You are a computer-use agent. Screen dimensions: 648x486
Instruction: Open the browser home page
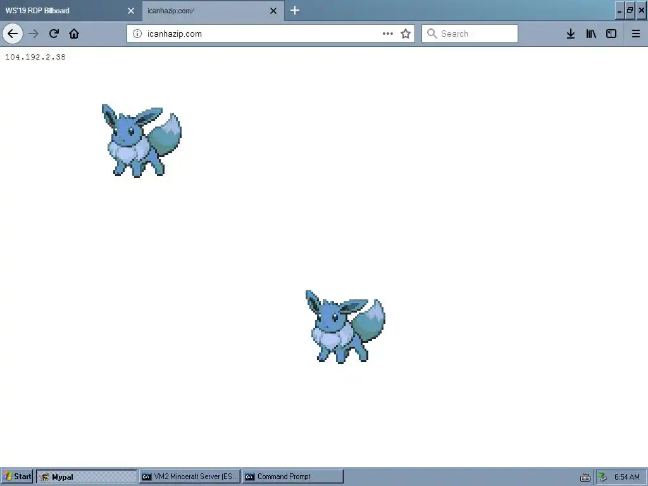pos(74,34)
